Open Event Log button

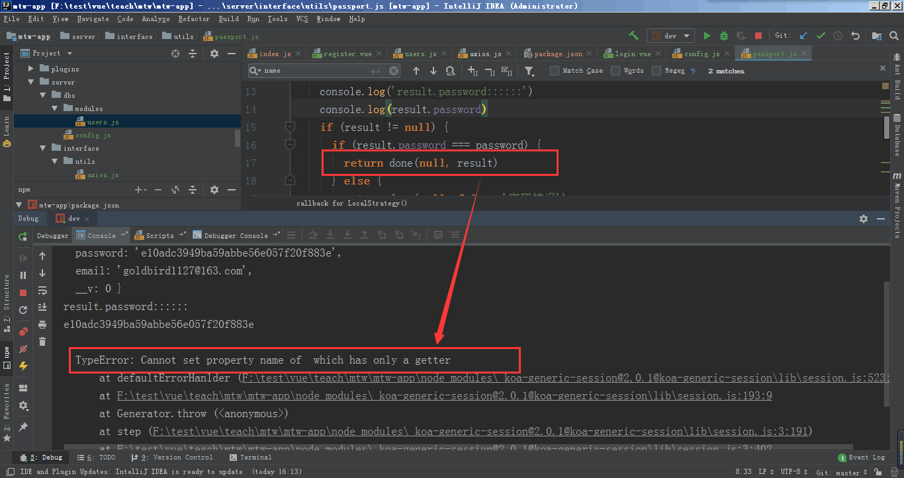point(862,457)
